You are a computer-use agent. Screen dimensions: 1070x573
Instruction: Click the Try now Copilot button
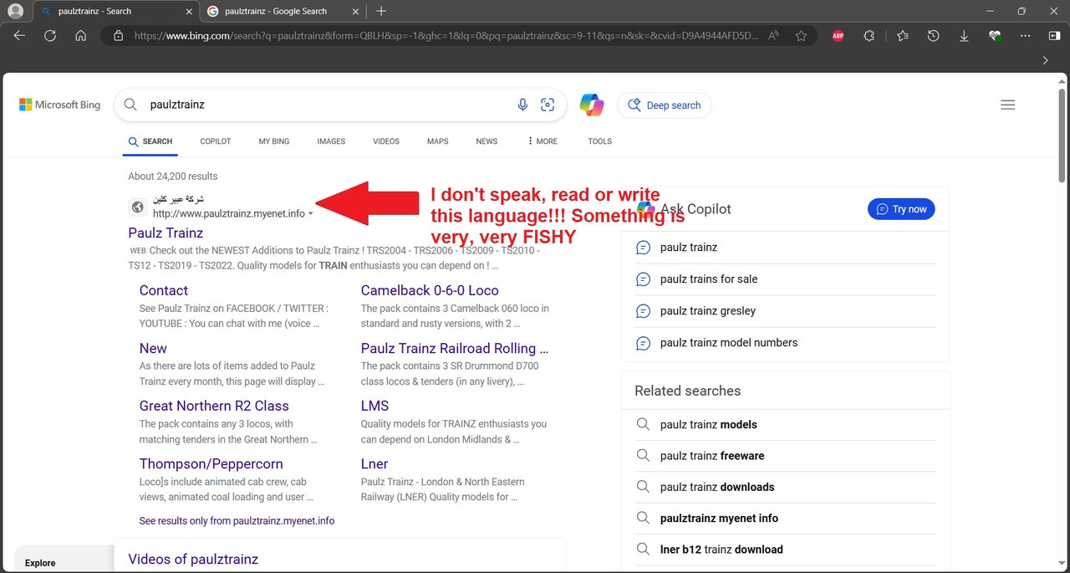click(901, 209)
